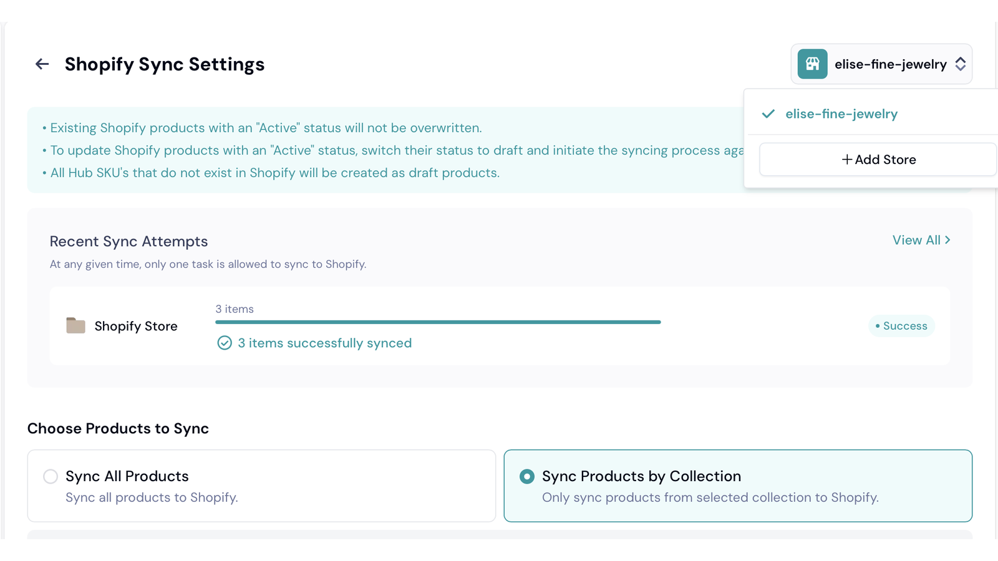Screen dimensions: 998x561
Task: Click the circled check icon by synced items
Action: (225, 343)
